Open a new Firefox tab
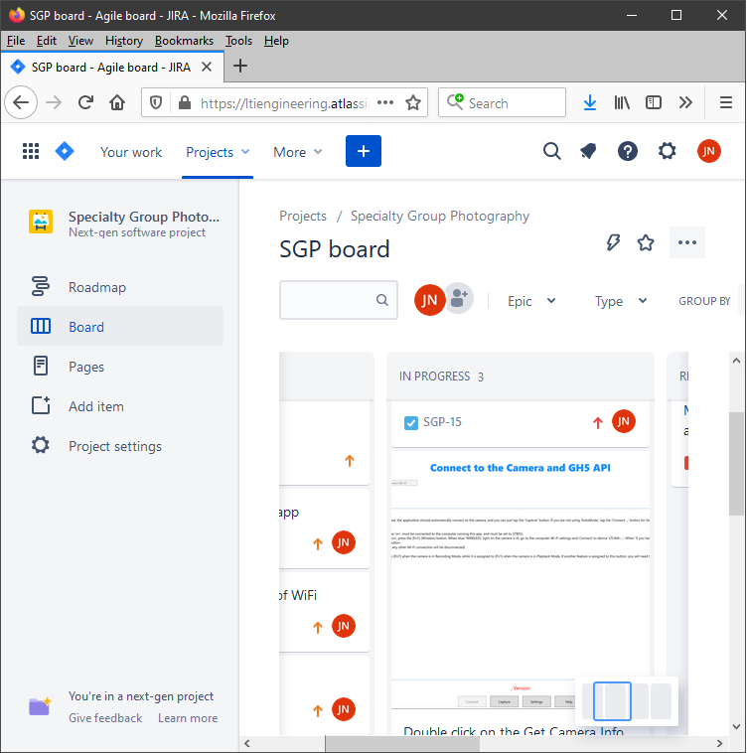747x753 pixels. click(240, 66)
